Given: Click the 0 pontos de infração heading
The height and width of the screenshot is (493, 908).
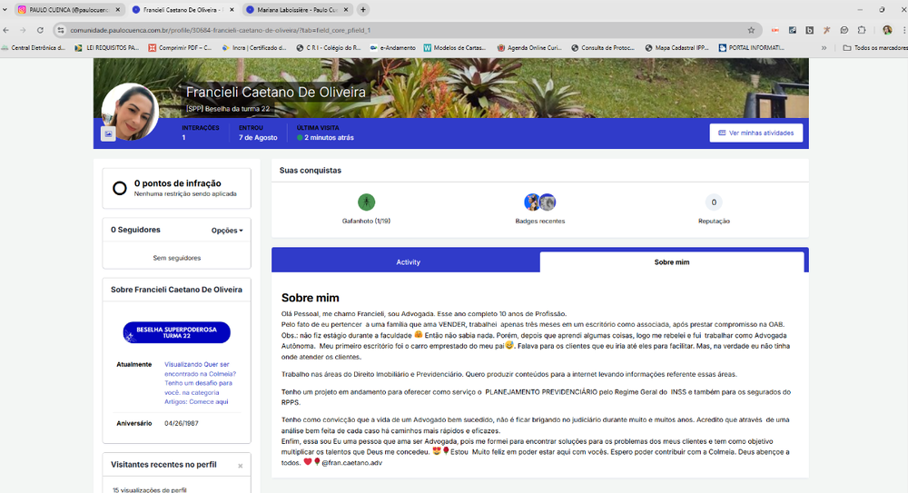Looking at the screenshot, I should tap(178, 183).
